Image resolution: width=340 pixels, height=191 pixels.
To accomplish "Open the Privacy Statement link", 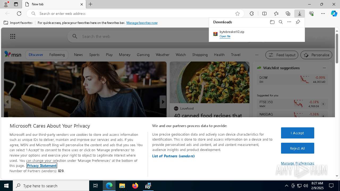I will (x=42, y=166).
